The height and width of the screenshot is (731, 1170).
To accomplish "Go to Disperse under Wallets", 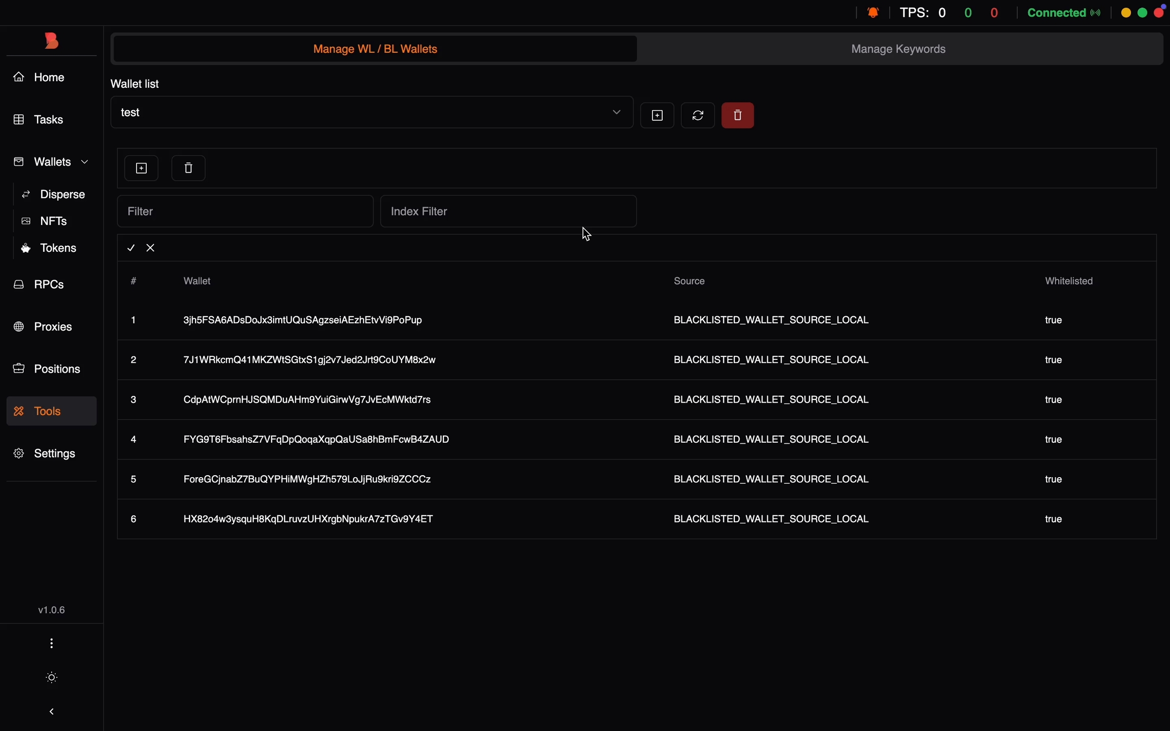I will (62, 194).
